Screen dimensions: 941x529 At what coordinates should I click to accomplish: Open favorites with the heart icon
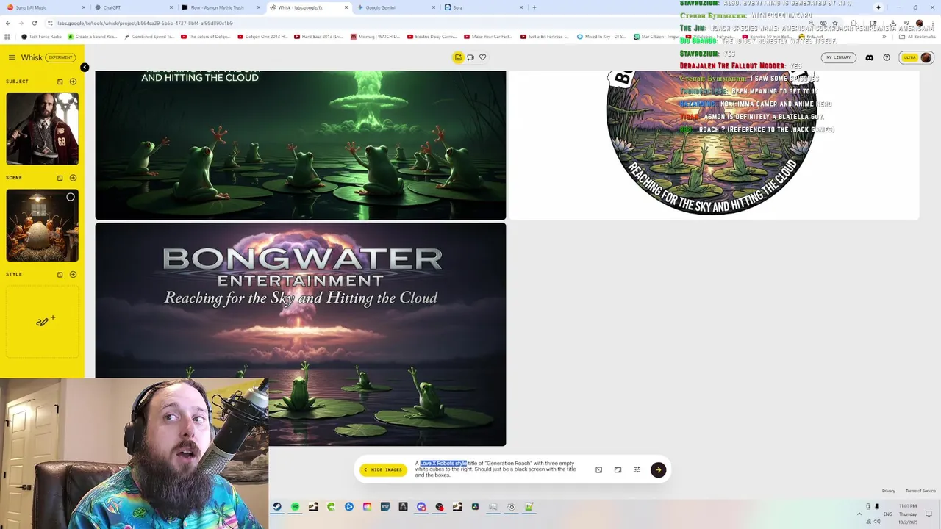point(483,57)
